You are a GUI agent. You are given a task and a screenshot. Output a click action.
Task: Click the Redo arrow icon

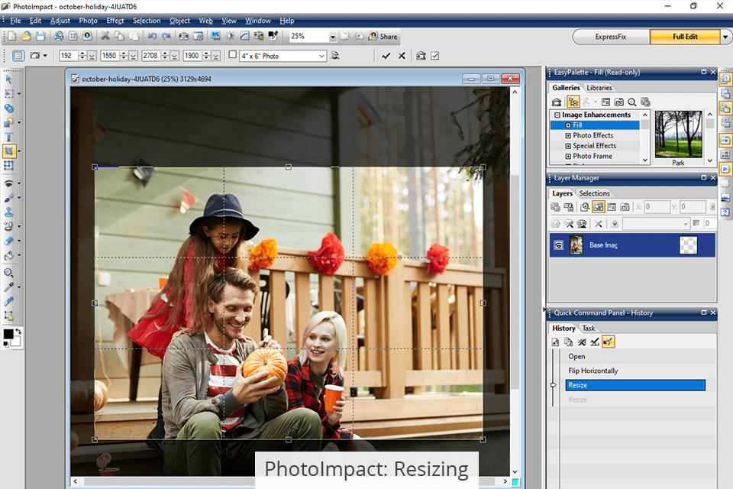[166, 36]
